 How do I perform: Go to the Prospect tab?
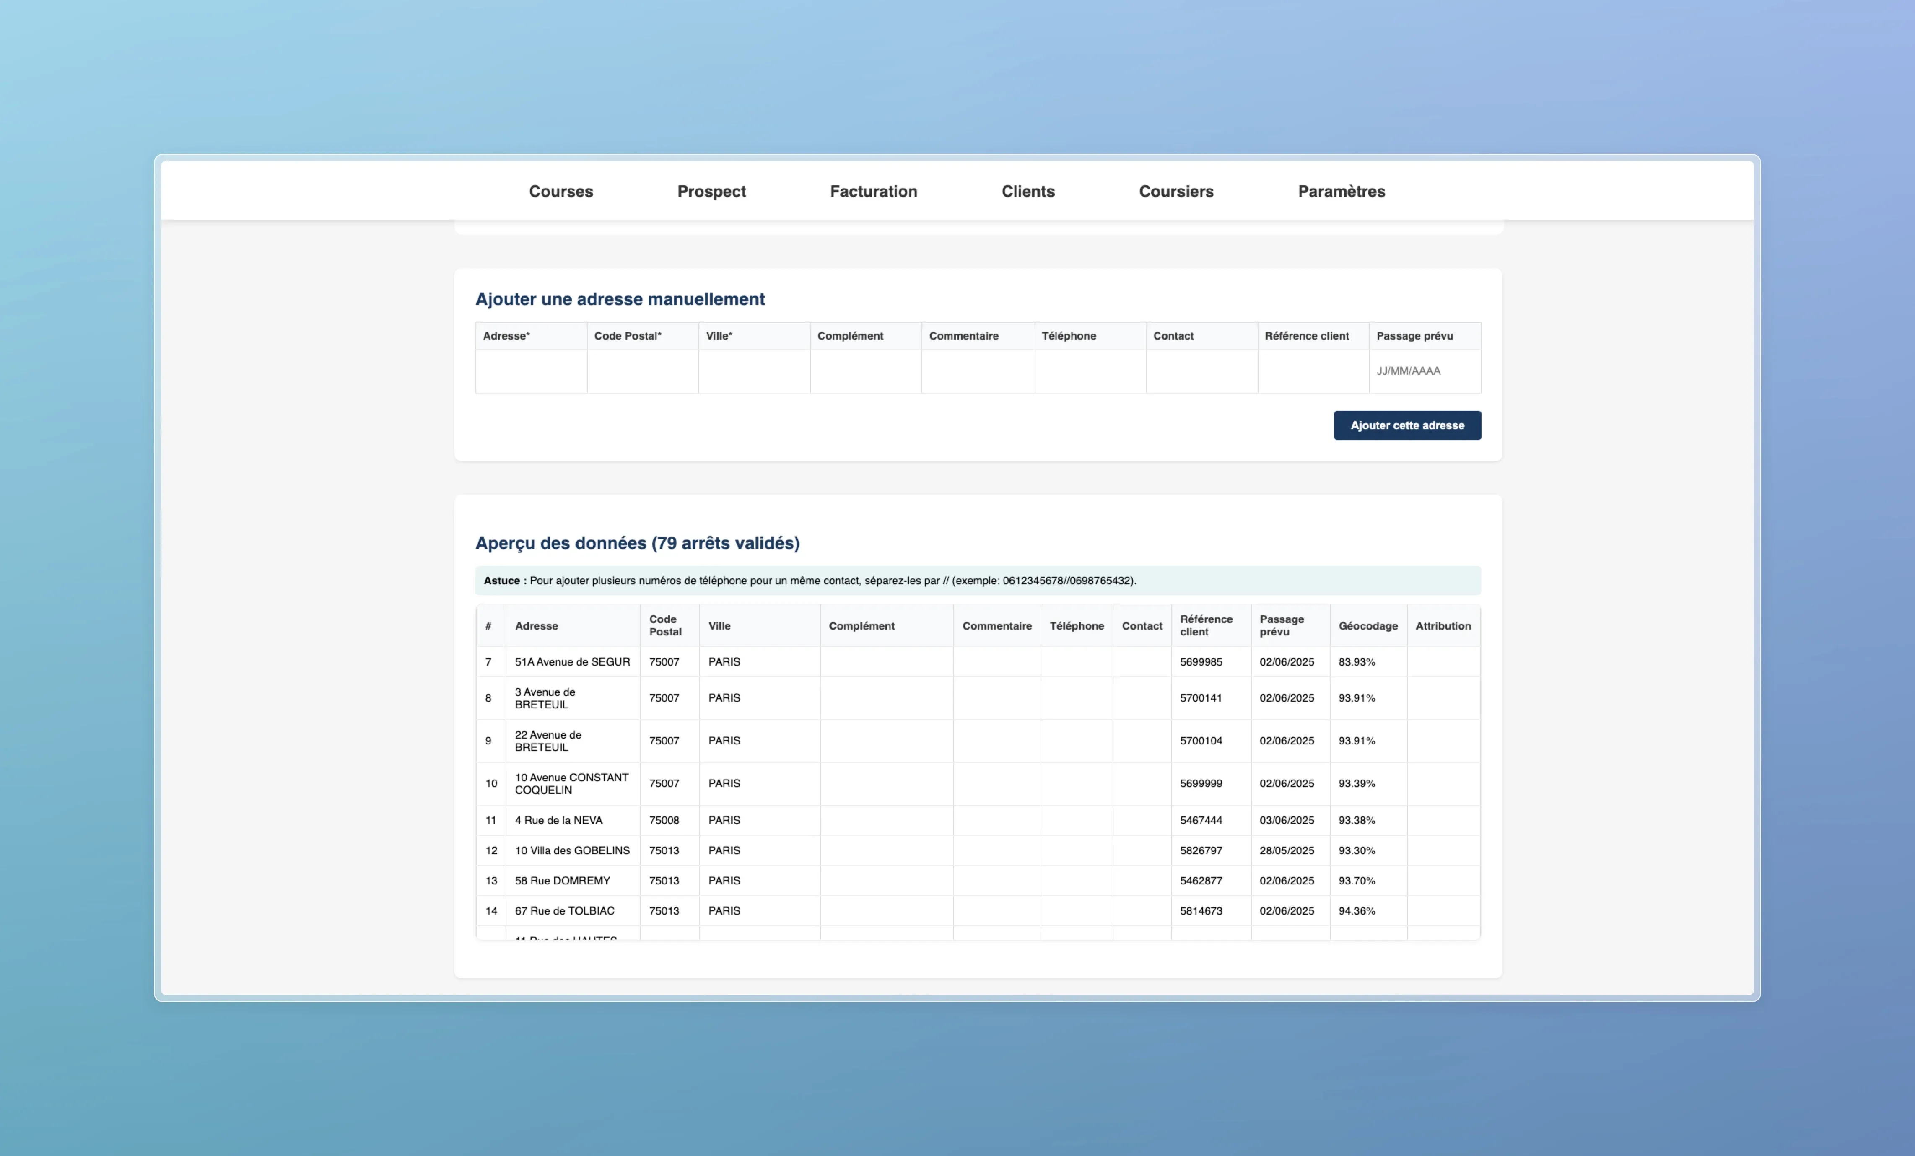click(x=711, y=191)
